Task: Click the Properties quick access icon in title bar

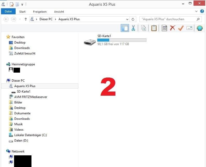Action: (x=12, y=4)
